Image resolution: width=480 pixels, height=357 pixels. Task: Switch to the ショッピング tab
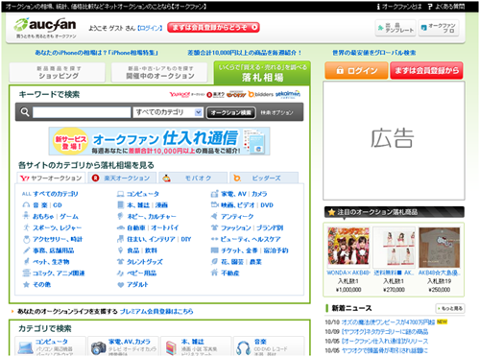pyautogui.click(x=58, y=72)
